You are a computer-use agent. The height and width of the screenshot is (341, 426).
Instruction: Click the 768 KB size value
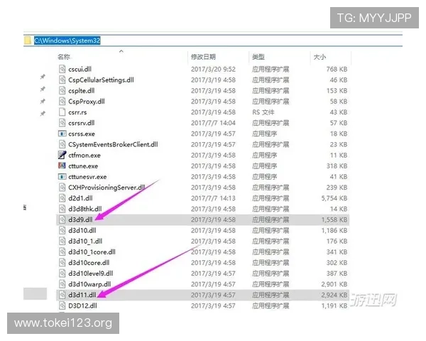pyautogui.click(x=337, y=69)
